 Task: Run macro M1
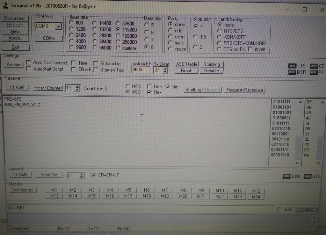click(x=54, y=190)
